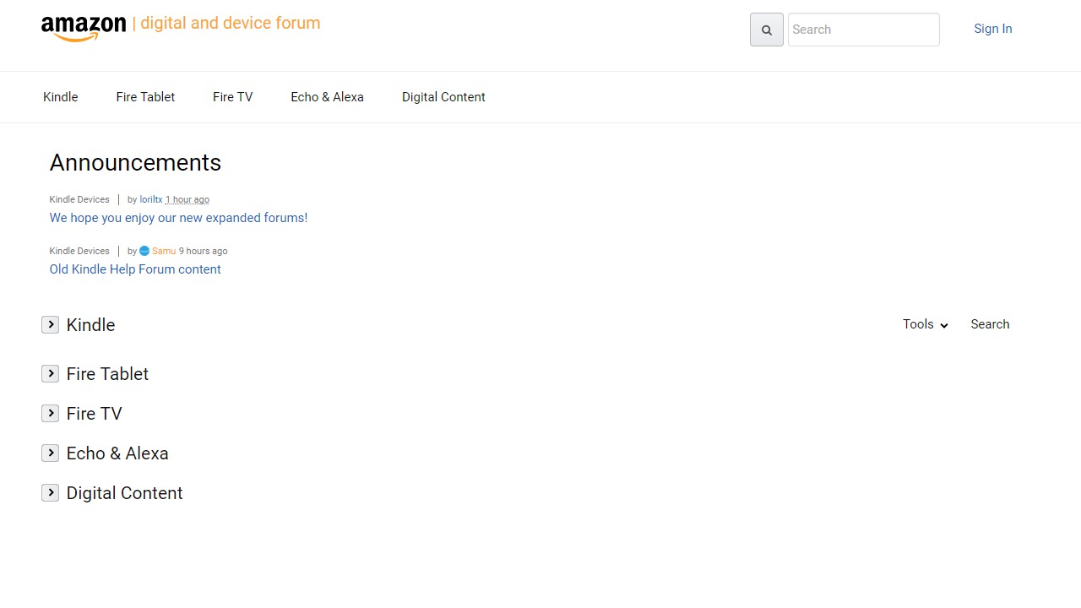1081x608 pixels.
Task: View loriltx's user profile
Action: pyautogui.click(x=150, y=200)
